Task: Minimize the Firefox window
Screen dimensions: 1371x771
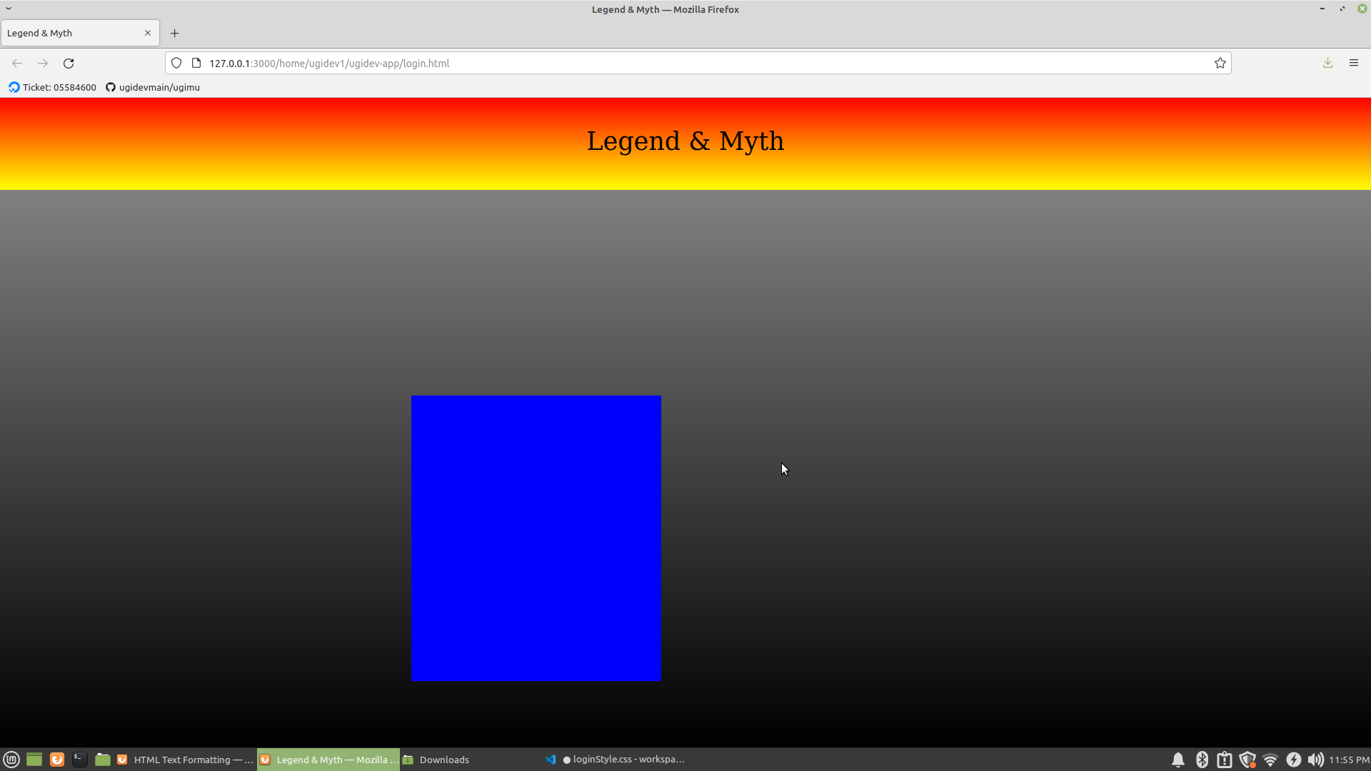Action: pos(1322,9)
